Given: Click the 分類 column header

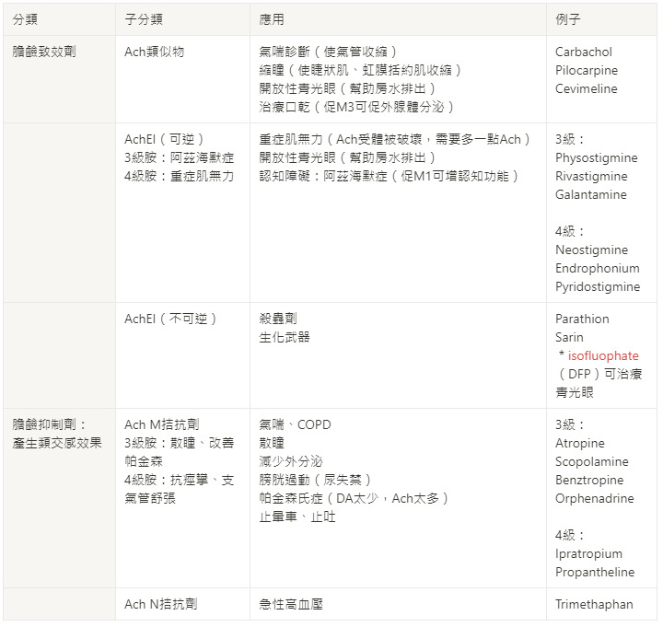Looking at the screenshot, I should pos(26,19).
